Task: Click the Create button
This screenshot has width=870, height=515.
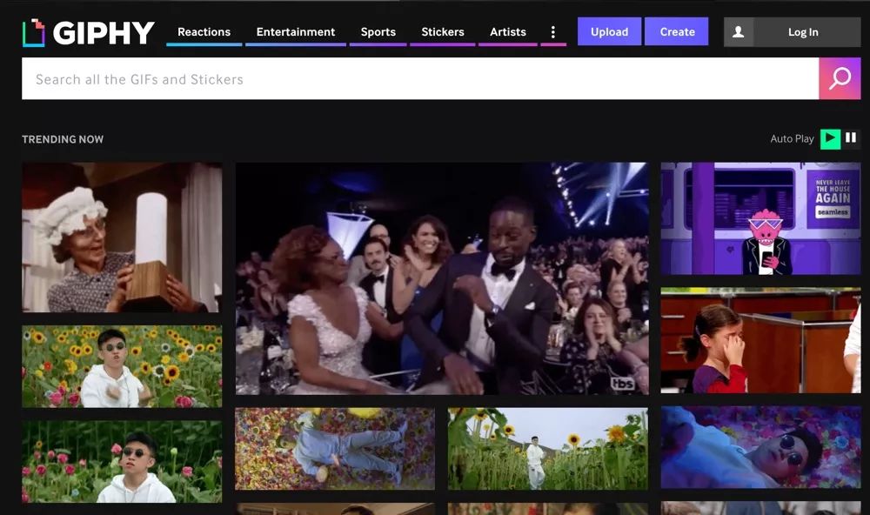Action: point(677,31)
